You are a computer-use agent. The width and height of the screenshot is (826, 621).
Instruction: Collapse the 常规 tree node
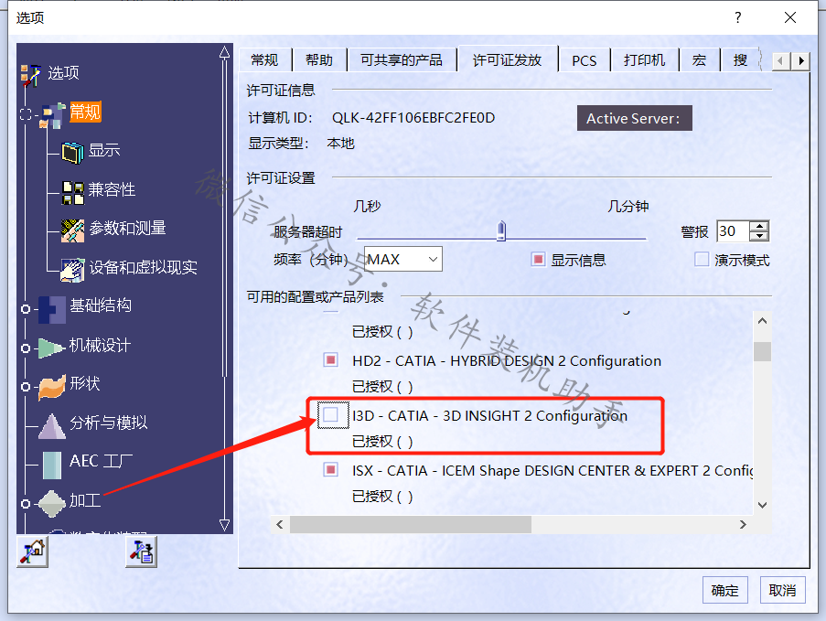pyautogui.click(x=26, y=114)
